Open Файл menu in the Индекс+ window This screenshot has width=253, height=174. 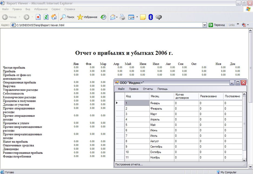tap(121, 89)
